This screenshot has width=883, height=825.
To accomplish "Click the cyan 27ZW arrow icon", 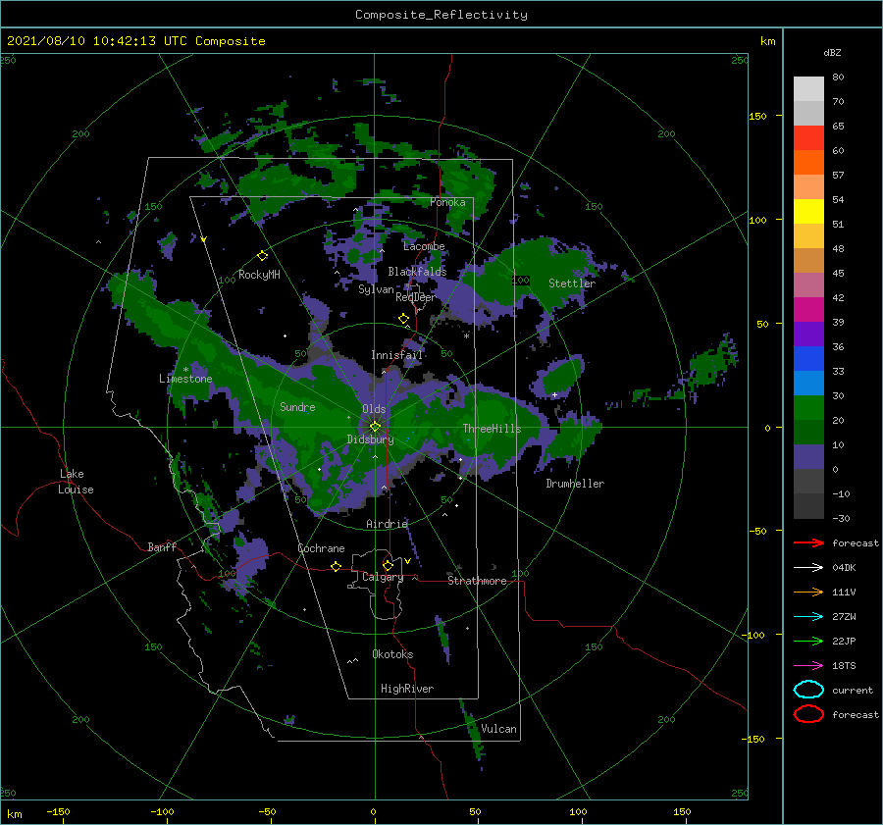I will 808,617.
